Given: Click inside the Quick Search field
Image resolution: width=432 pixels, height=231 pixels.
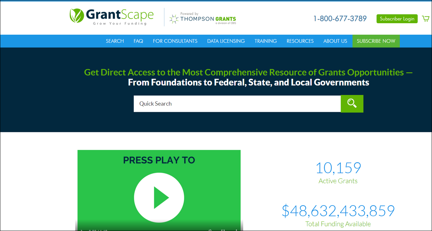Looking at the screenshot, I should [229, 103].
